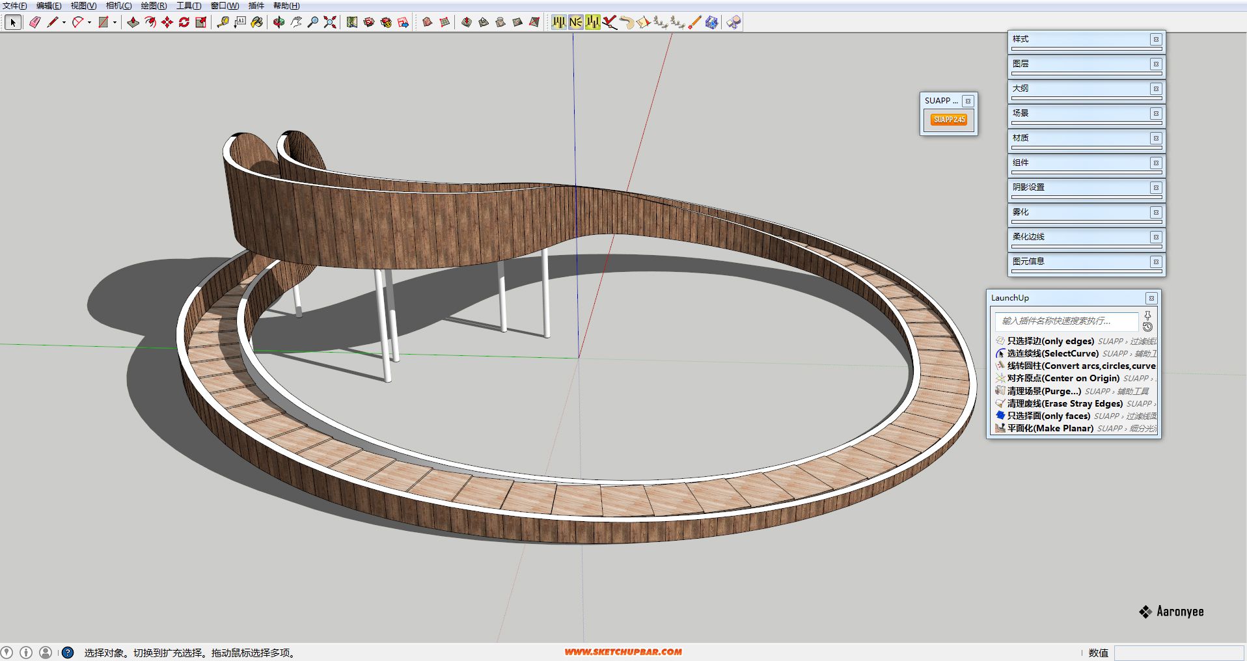The width and height of the screenshot is (1247, 661).
Task: Click the Zoom Extents icon
Action: click(329, 22)
